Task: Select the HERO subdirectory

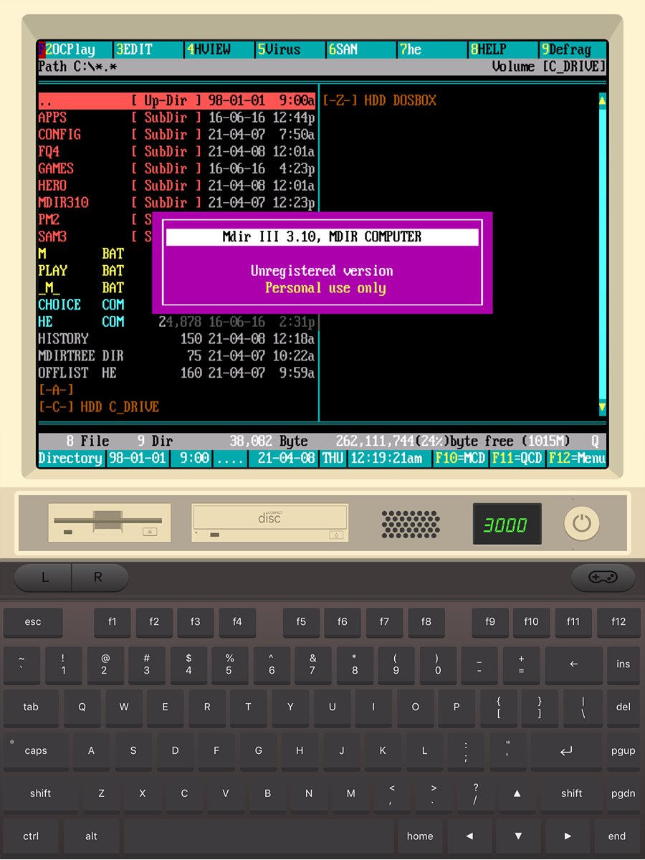Action: [176, 186]
